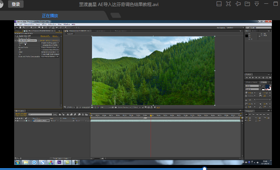Click the snapshot camera icon under the viewer
Screen dimensions: 280x170
(92, 107)
